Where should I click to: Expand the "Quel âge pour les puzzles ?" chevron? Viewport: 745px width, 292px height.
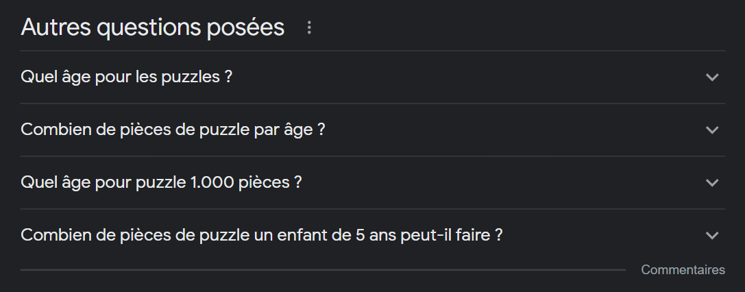click(712, 77)
